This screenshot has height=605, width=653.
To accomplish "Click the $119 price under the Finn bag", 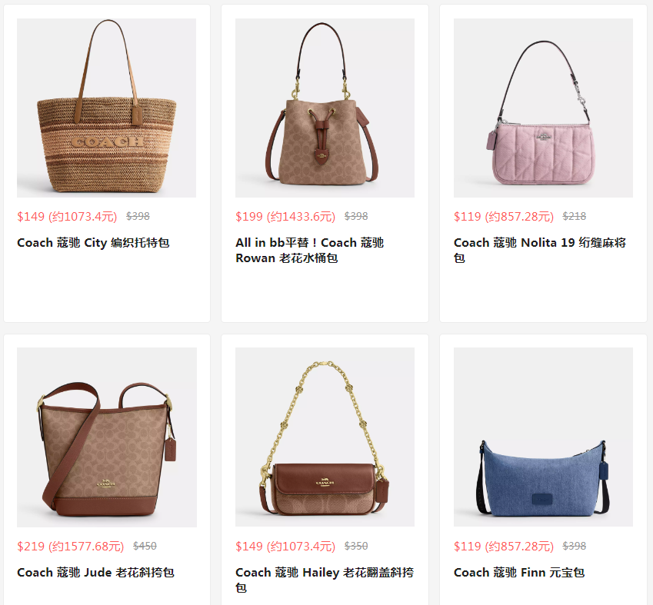I will (x=504, y=547).
